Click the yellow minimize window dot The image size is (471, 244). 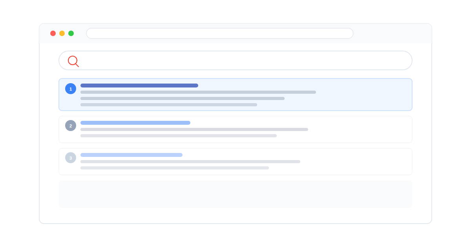62,33
